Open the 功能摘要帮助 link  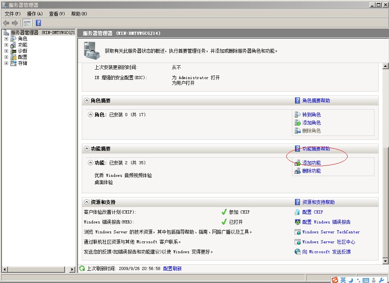(316, 149)
